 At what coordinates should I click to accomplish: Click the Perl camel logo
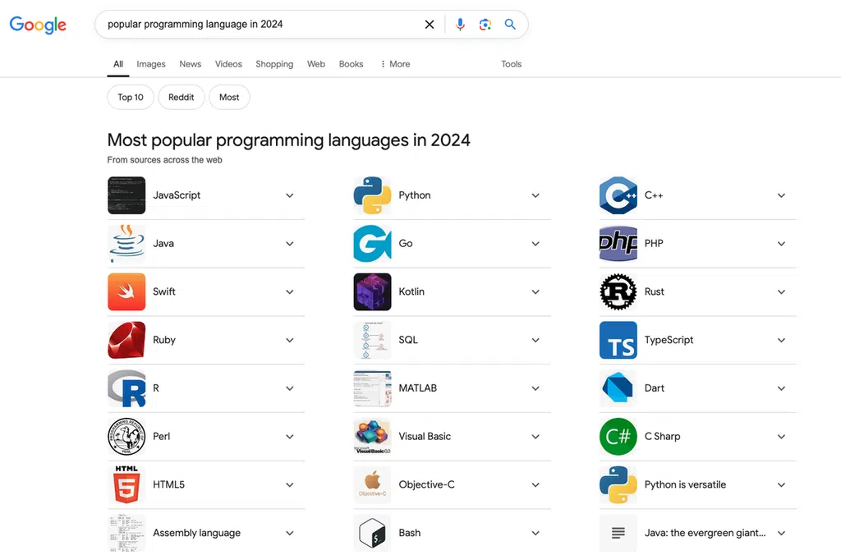[126, 437]
